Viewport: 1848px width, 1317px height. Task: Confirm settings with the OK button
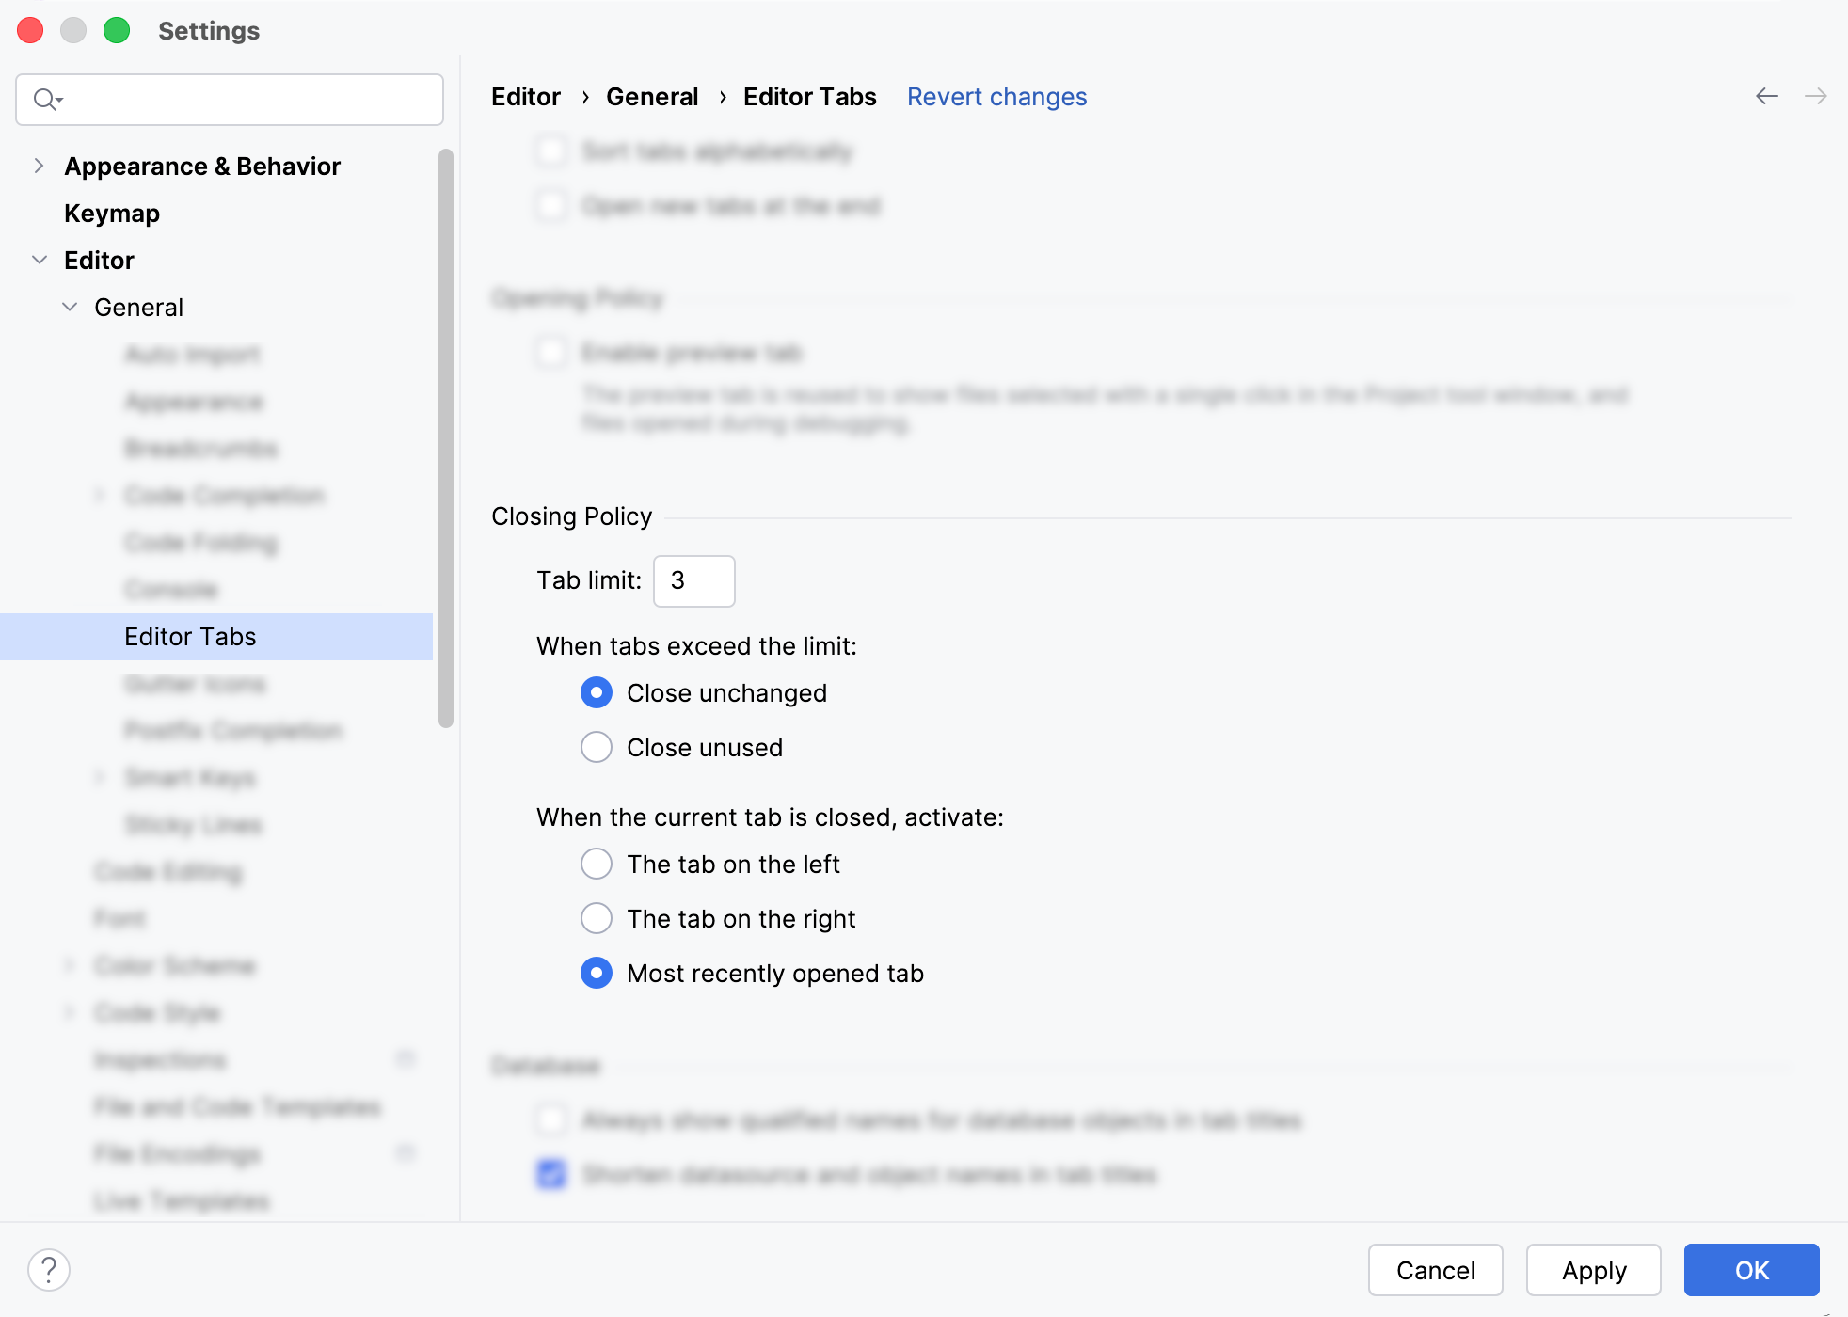(1752, 1270)
